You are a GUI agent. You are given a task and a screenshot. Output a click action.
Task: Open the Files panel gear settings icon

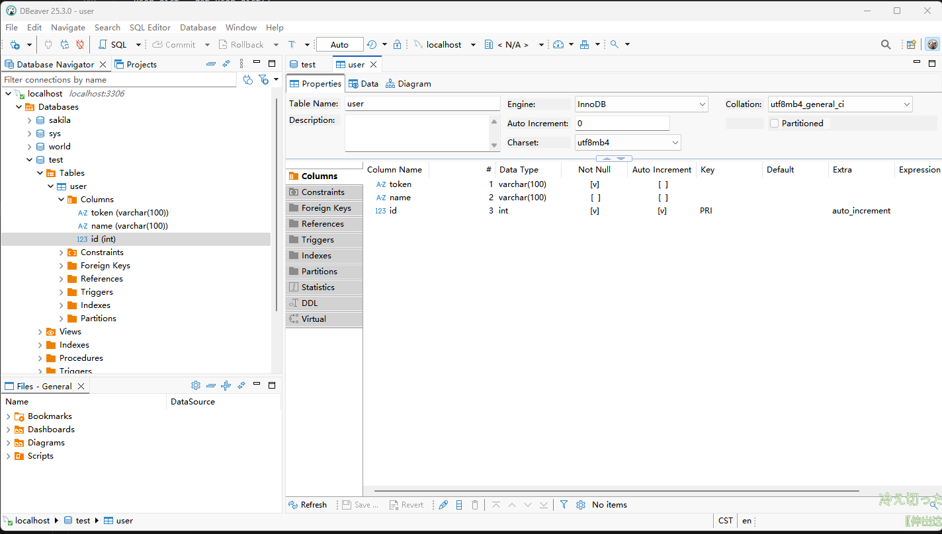point(195,386)
